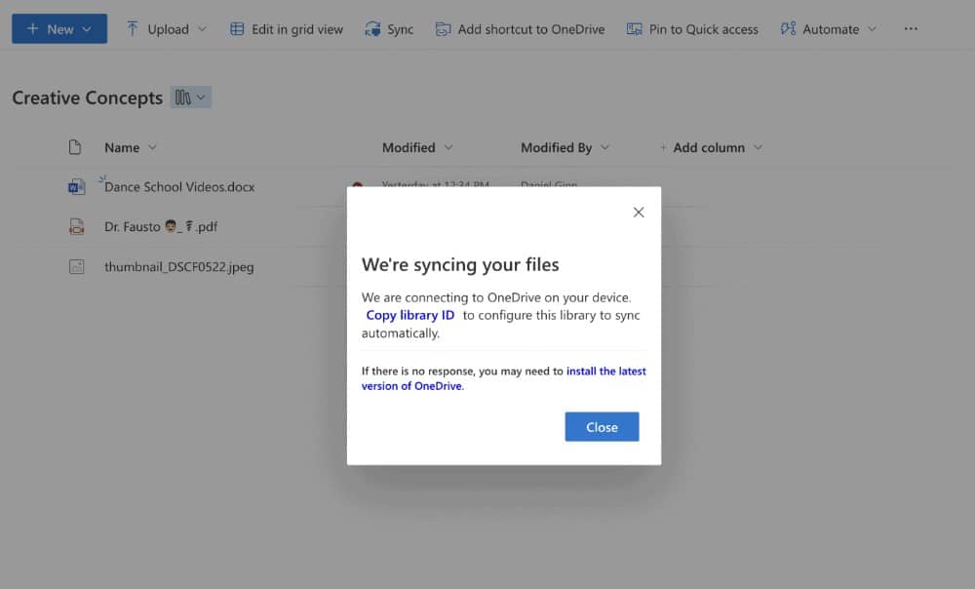Image resolution: width=975 pixels, height=589 pixels.
Task: Click the Sync icon in toolbar
Action: coord(372,29)
